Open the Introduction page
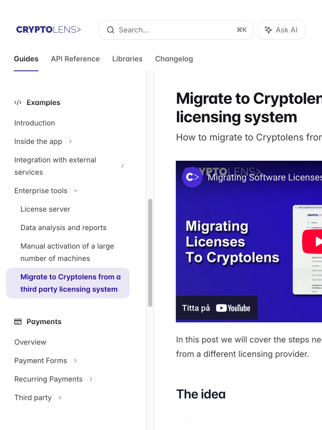Screen dimensions: 322x430 pos(34,123)
